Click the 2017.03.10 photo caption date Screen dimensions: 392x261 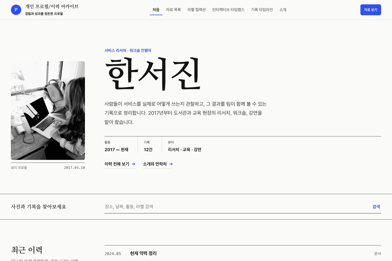point(74,167)
